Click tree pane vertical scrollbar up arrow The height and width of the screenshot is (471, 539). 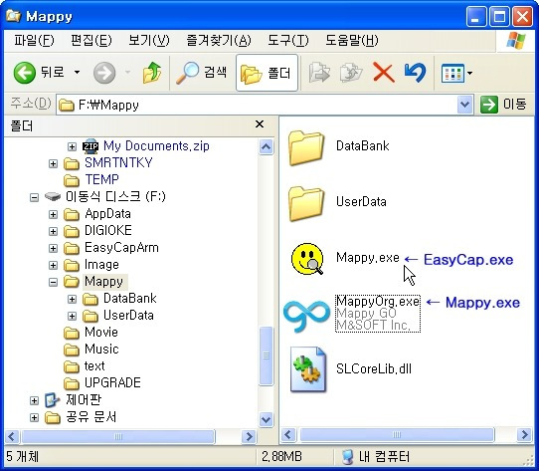click(267, 147)
